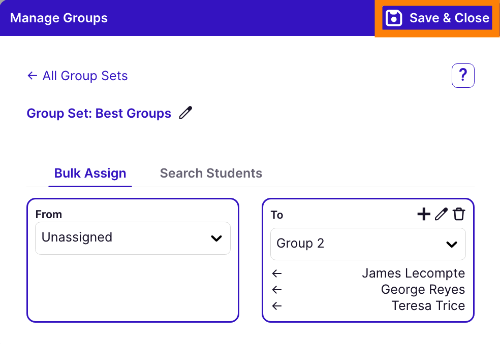Click the Group Set: Best Groups title
This screenshot has width=500, height=344.
pyautogui.click(x=99, y=113)
